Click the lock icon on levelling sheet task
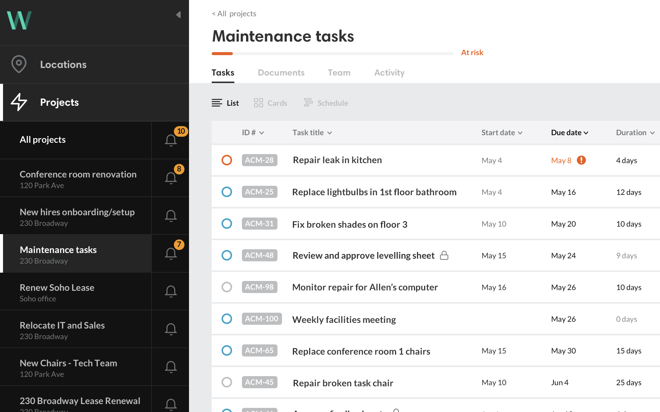 point(444,256)
